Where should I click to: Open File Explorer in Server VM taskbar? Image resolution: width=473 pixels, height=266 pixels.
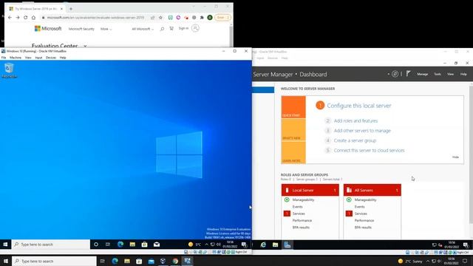tap(276, 245)
